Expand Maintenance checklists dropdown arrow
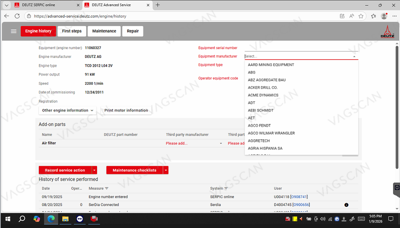Screen dimensions: 400x228 166,170
